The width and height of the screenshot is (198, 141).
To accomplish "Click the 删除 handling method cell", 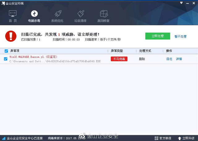I will pyautogui.click(x=142, y=59).
